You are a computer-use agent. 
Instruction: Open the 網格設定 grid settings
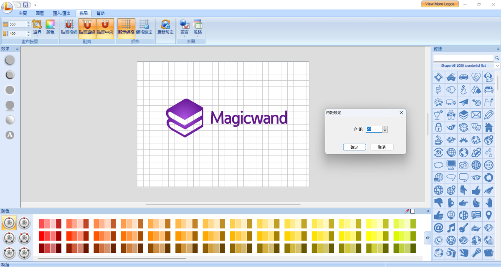point(144,28)
